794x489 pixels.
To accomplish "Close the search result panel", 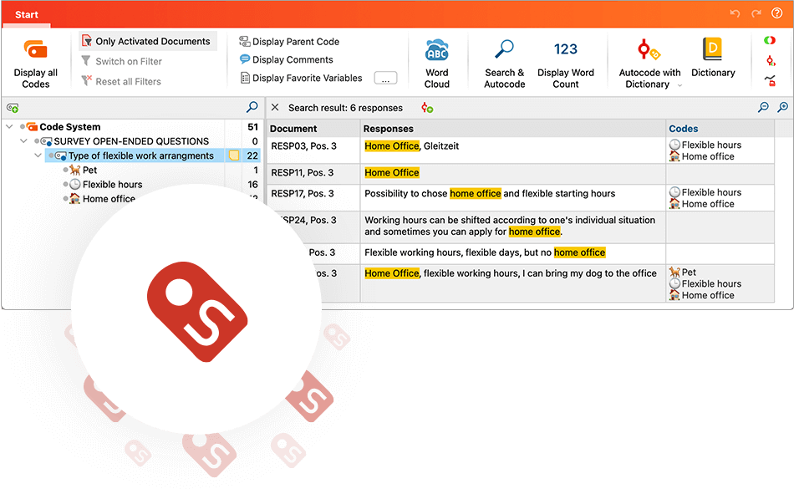I will tap(275, 107).
